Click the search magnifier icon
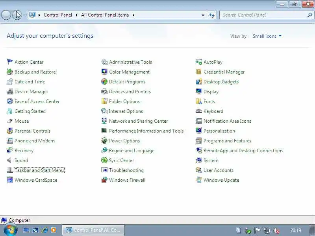 309,15
